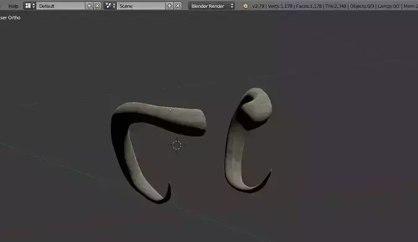Click the v2.79 version text

[258, 6]
